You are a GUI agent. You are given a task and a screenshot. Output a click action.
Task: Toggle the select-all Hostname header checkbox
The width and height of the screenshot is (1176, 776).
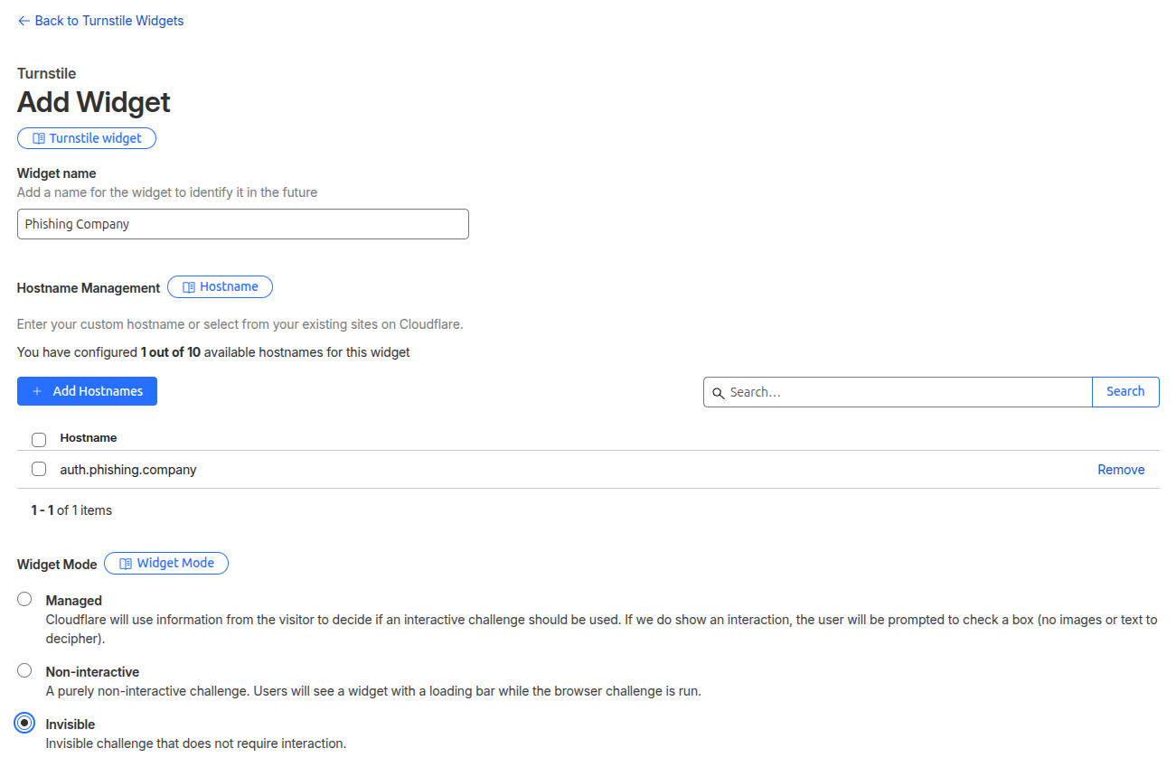(39, 440)
